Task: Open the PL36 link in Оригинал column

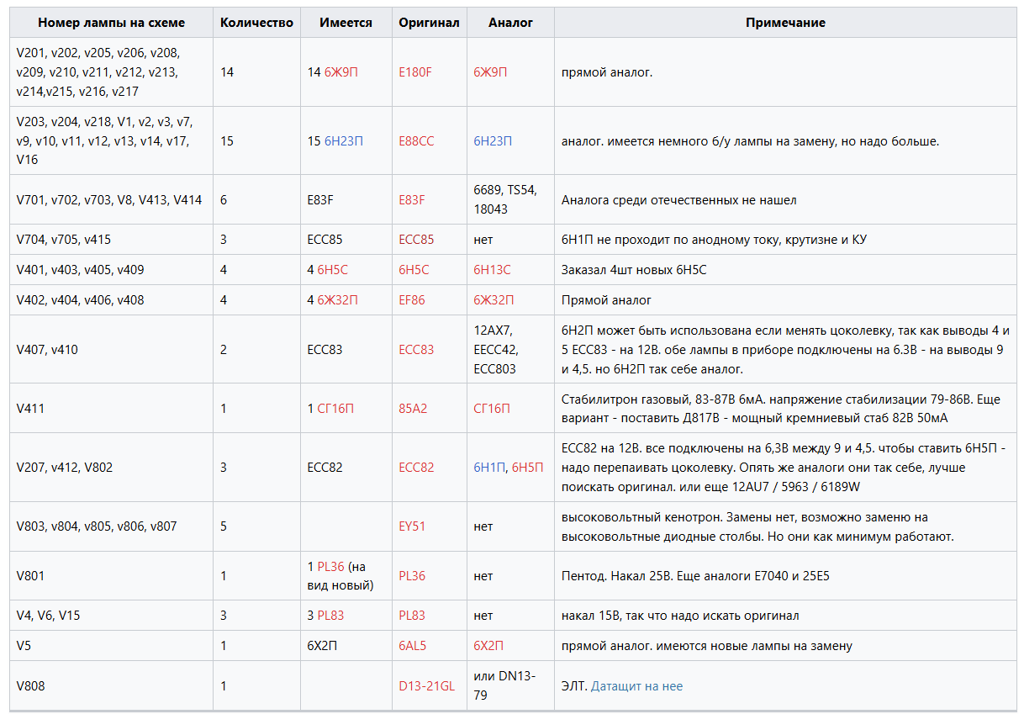Action: [x=412, y=576]
